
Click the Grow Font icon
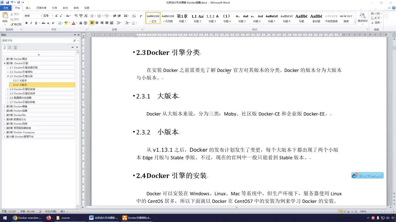click(x=56, y=16)
